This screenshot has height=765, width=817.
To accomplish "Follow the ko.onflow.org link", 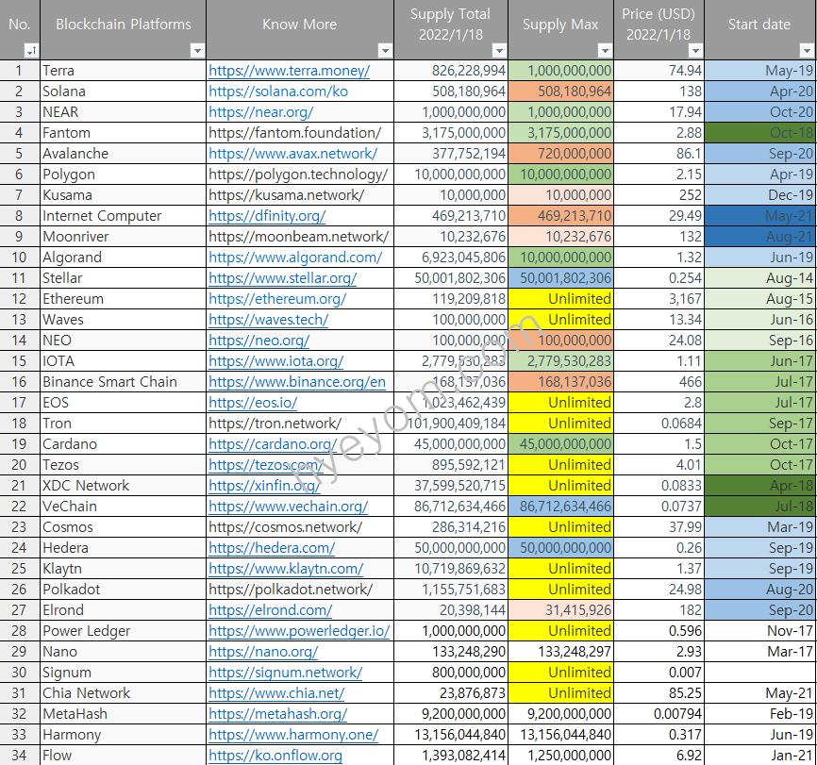I will coord(275,756).
